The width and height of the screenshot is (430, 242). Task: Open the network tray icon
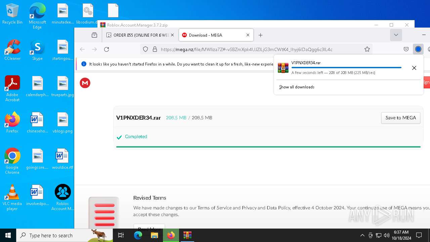[379, 235]
